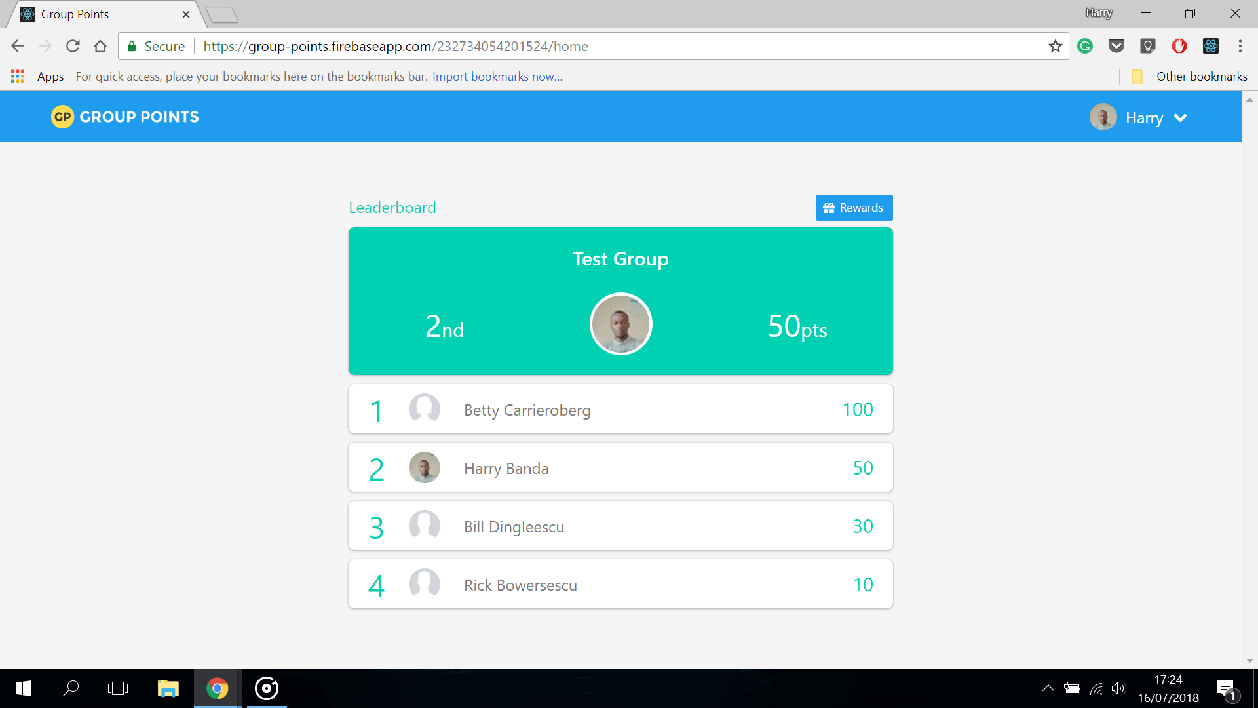Click the React DevTools extension icon
Viewport: 1258px width, 708px height.
point(1210,46)
